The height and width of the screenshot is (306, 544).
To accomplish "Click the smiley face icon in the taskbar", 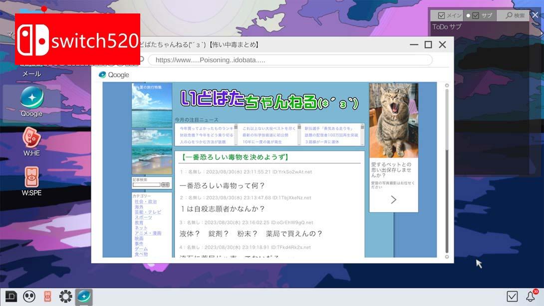I will pyautogui.click(x=30, y=297).
